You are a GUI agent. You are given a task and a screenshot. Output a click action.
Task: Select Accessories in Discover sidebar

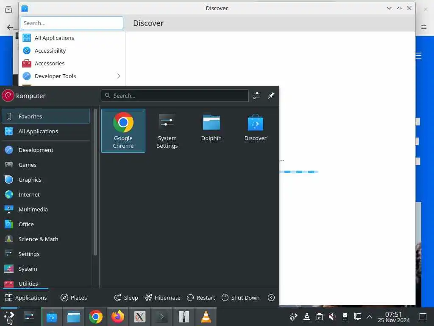point(72,64)
